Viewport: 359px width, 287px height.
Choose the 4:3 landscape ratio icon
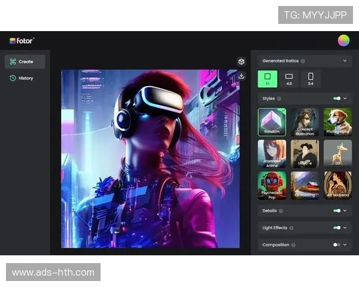288,78
